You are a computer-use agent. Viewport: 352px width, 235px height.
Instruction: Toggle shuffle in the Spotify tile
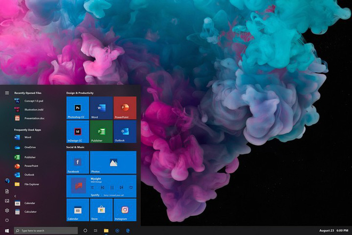[x=92, y=187]
